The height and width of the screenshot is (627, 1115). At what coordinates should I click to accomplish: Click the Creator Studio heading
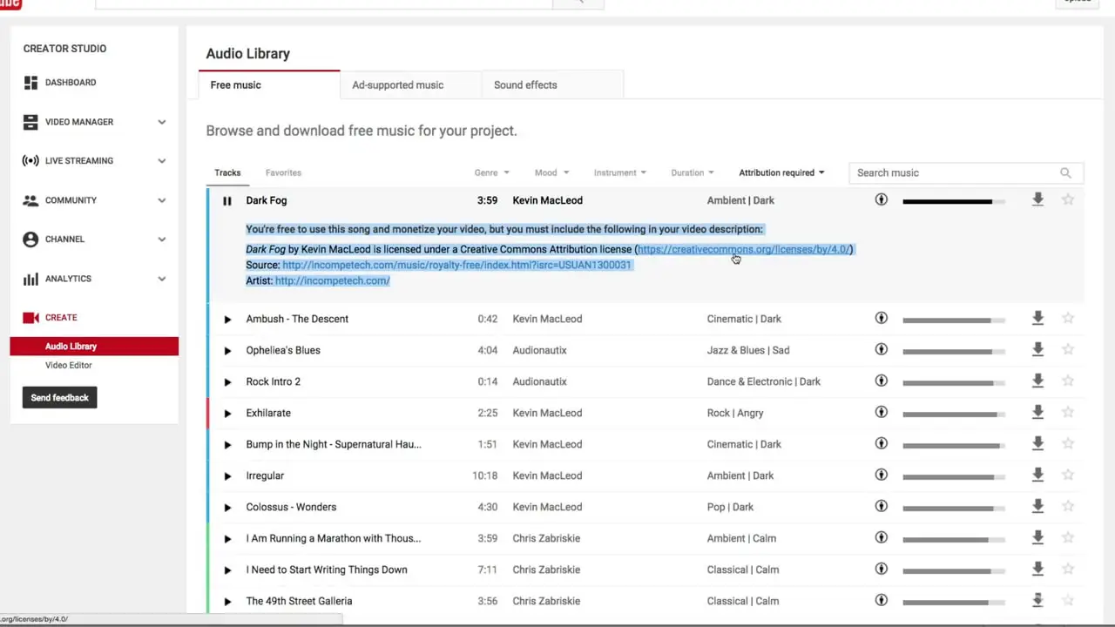65,49
